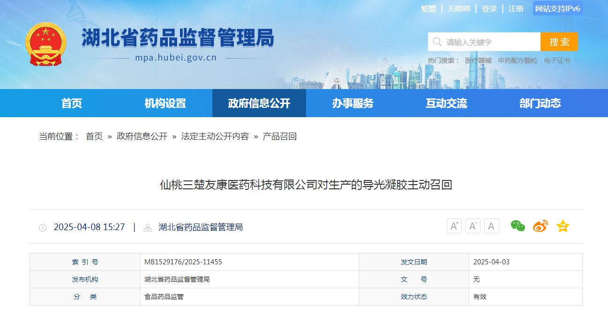Screen dimensions: 608x314
Task: Increase font size with A+ icon
Action: (454, 226)
